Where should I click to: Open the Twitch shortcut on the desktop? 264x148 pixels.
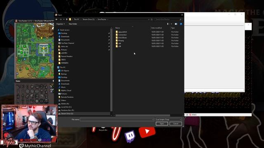pos(130,136)
